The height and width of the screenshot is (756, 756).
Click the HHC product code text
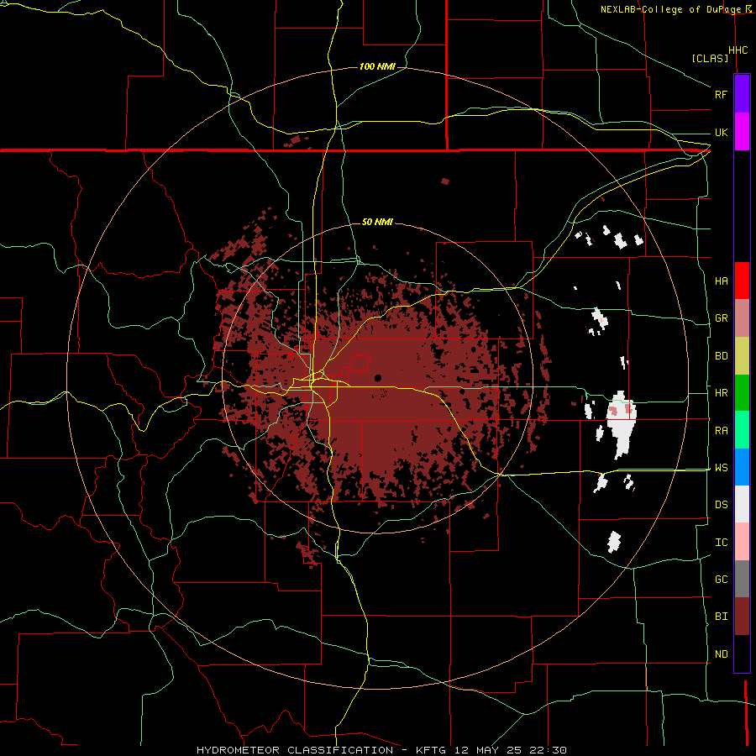[x=738, y=50]
